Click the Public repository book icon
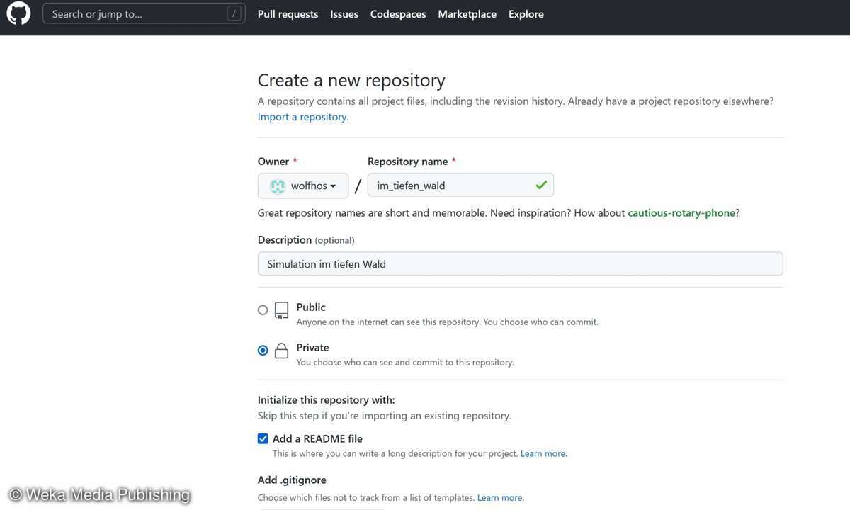The height and width of the screenshot is (510, 850). click(281, 310)
